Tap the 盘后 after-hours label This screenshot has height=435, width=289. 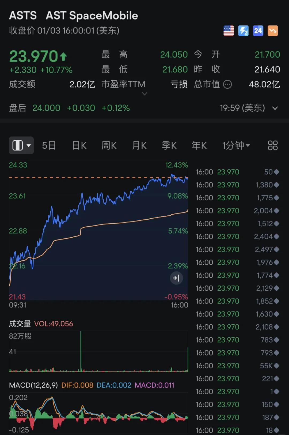click(x=18, y=108)
